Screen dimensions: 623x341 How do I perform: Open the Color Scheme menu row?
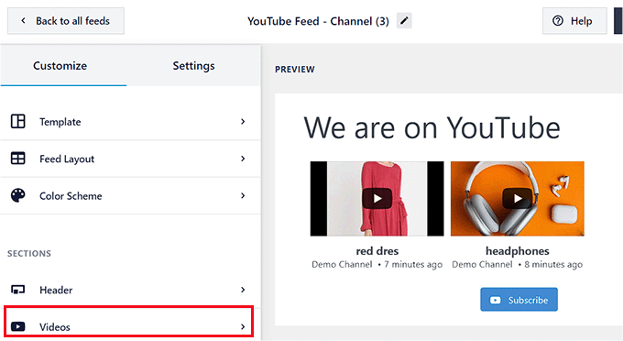[130, 195]
